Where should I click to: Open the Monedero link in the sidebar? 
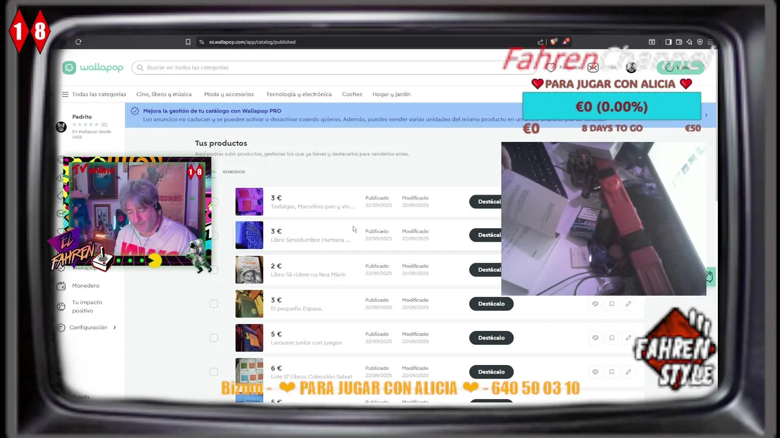pos(85,285)
